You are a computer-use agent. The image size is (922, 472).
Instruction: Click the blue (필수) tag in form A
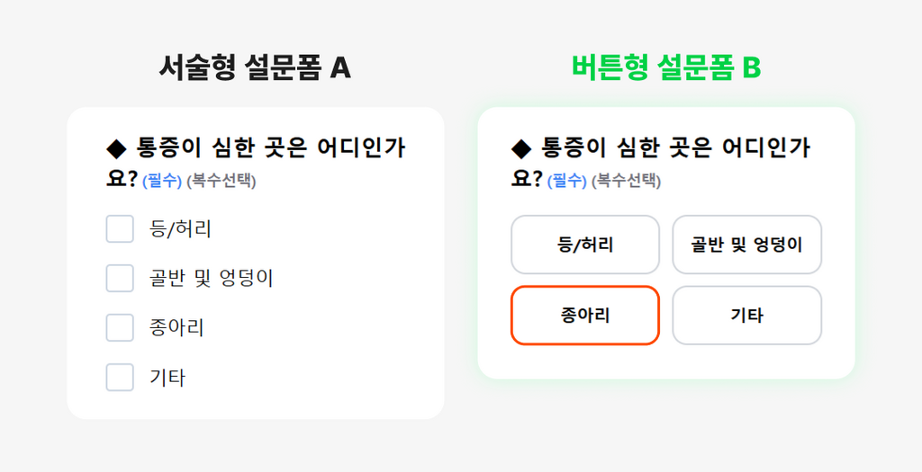tap(162, 180)
